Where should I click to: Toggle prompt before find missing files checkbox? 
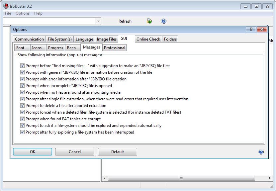(x=22, y=66)
